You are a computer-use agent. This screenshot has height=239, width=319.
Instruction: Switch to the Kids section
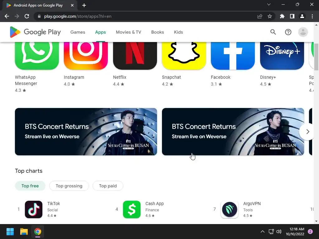[179, 32]
